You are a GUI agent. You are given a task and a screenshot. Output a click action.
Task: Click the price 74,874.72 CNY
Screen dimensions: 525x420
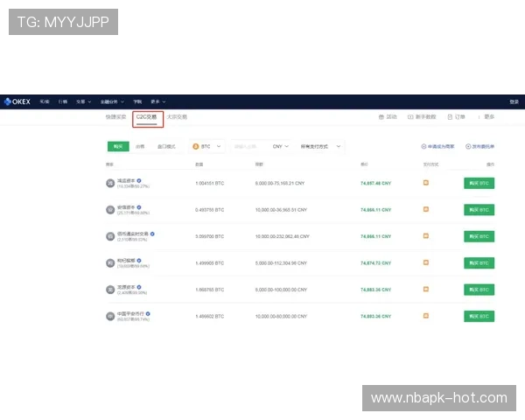click(375, 262)
